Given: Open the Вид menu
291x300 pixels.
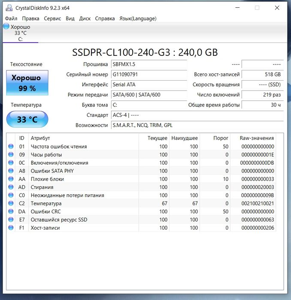Looking at the screenshot, I should tap(70, 18).
